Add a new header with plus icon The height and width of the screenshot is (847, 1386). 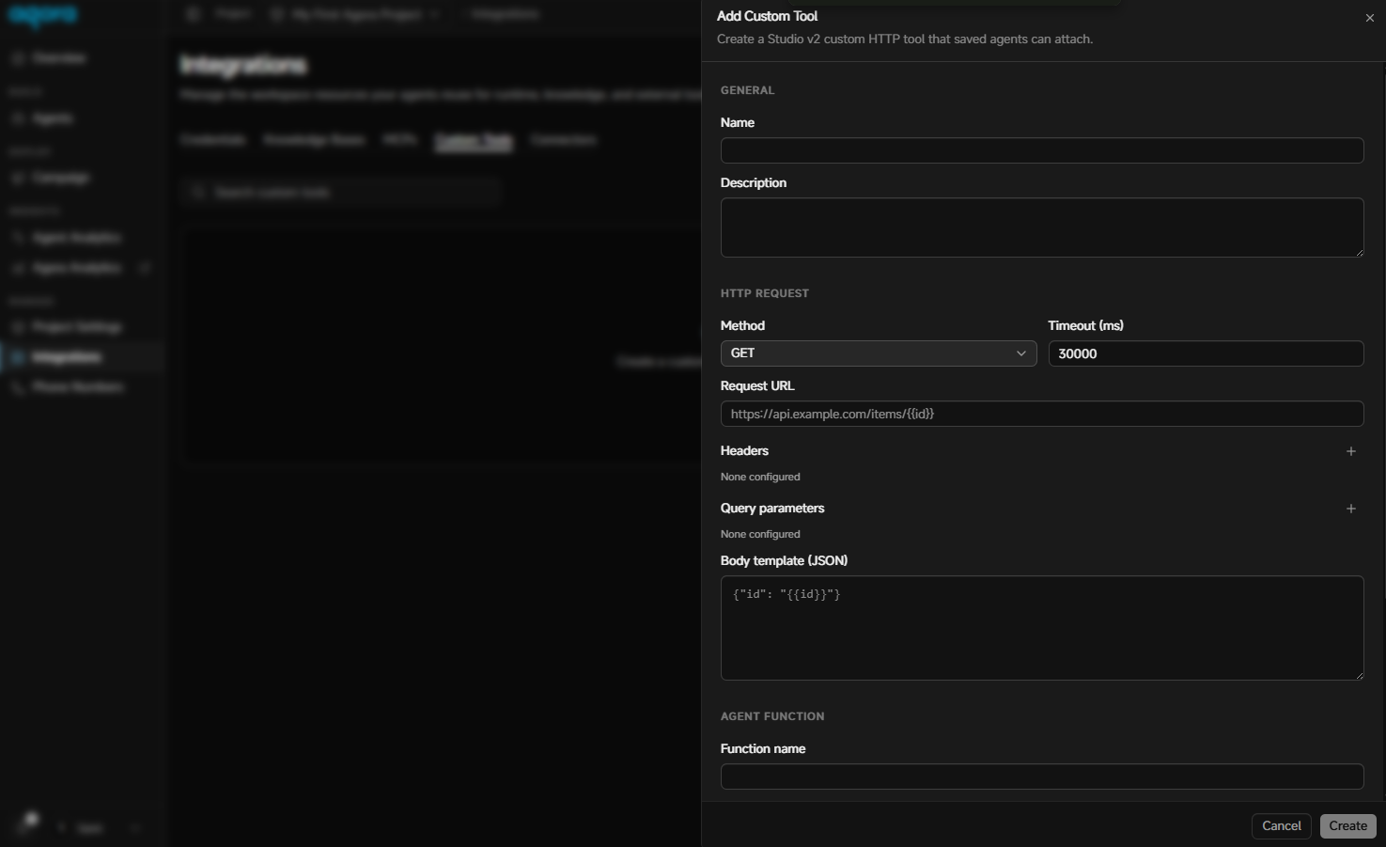click(1351, 451)
